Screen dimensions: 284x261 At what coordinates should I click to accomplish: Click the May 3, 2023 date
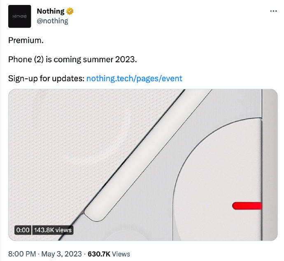[61, 254]
